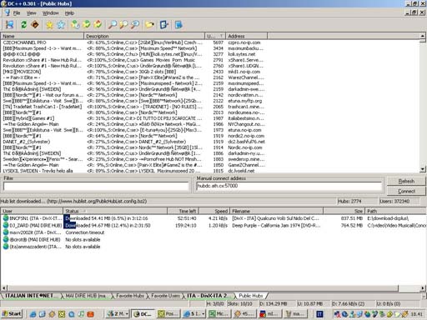Sort hub list by Address column header
Screen dimensions: 427x320
point(246,36)
